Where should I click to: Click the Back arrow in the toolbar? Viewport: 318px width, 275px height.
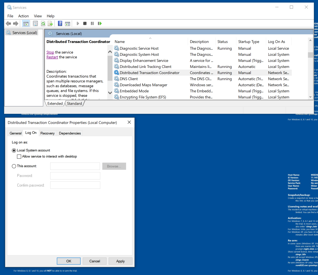point(8,23)
